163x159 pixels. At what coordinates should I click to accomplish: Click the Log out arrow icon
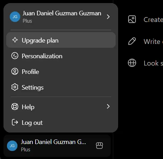[15, 122]
